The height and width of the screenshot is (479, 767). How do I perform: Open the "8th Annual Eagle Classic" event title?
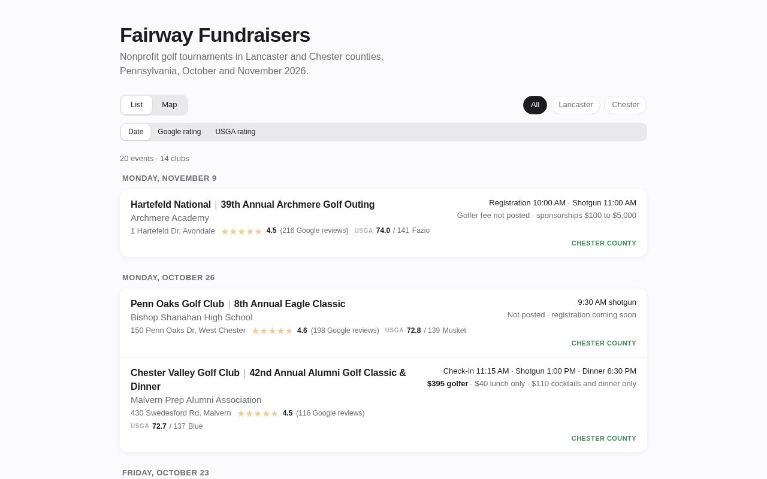pyautogui.click(x=290, y=304)
